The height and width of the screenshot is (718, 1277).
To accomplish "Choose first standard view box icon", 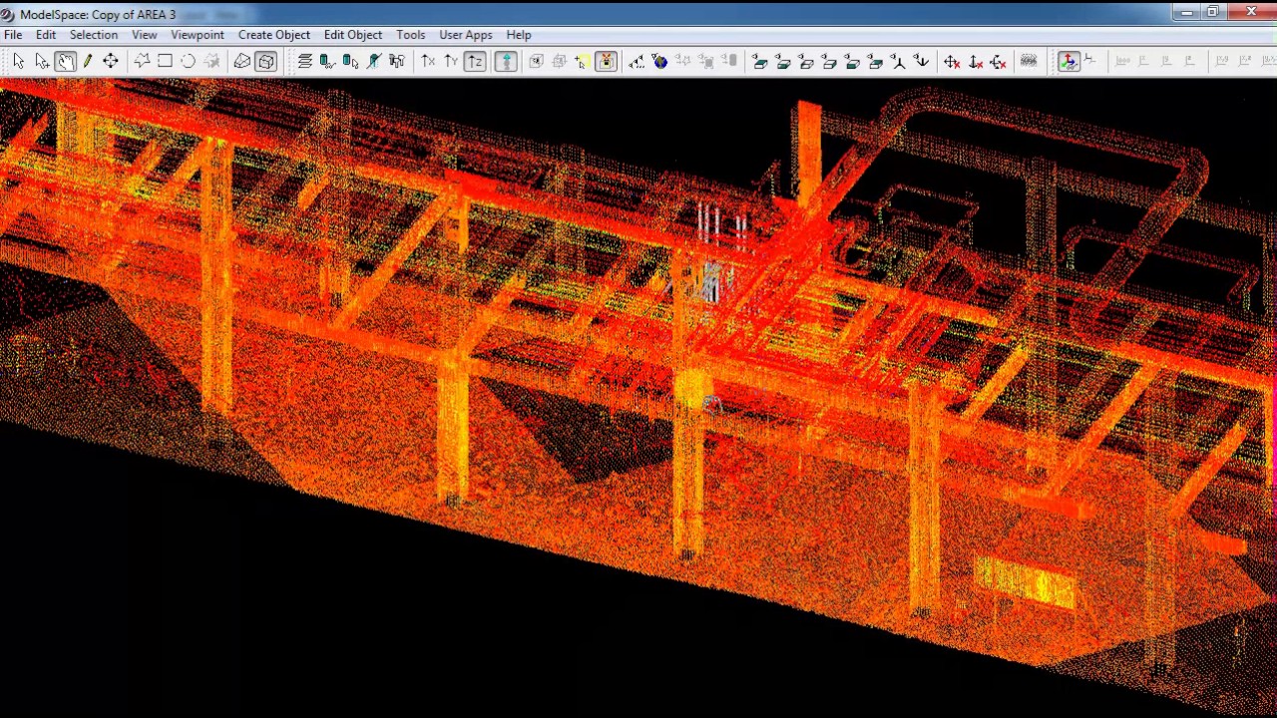I will tap(760, 62).
